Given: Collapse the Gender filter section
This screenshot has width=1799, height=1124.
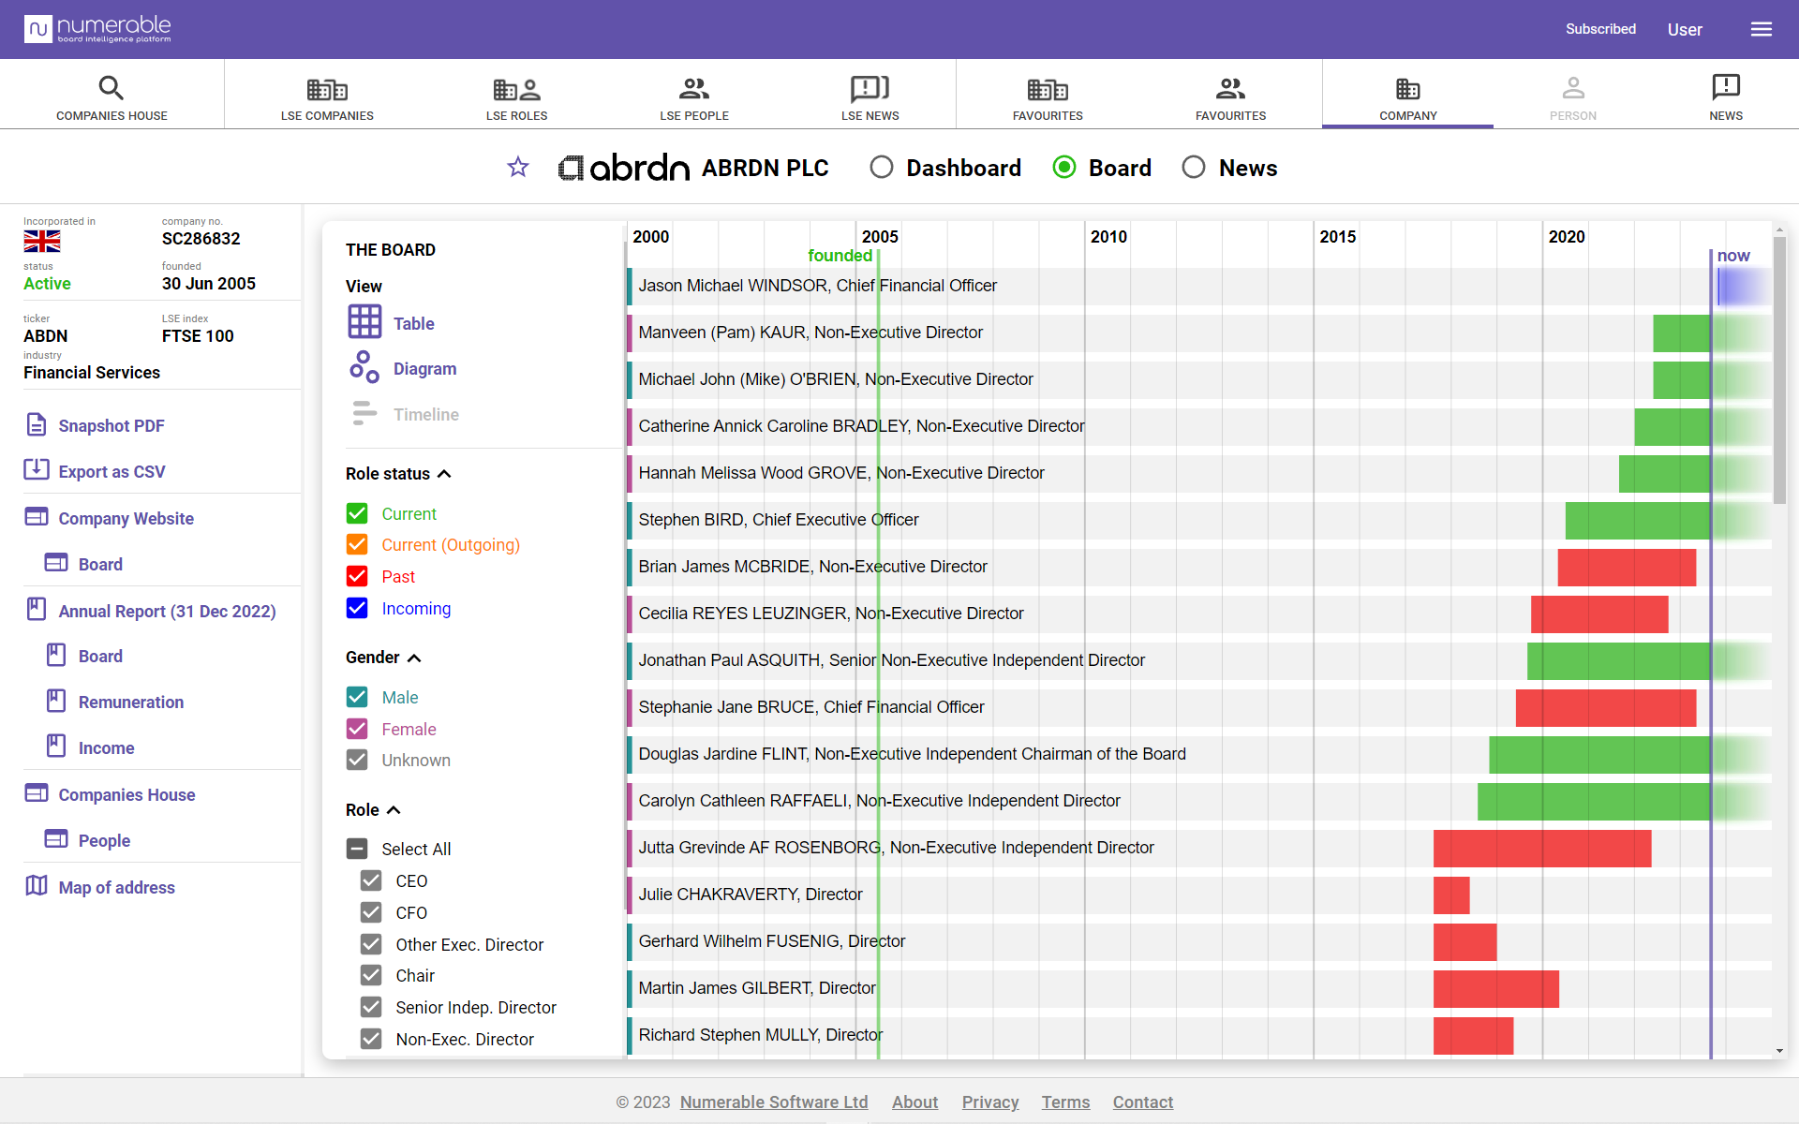Looking at the screenshot, I should pos(414,658).
